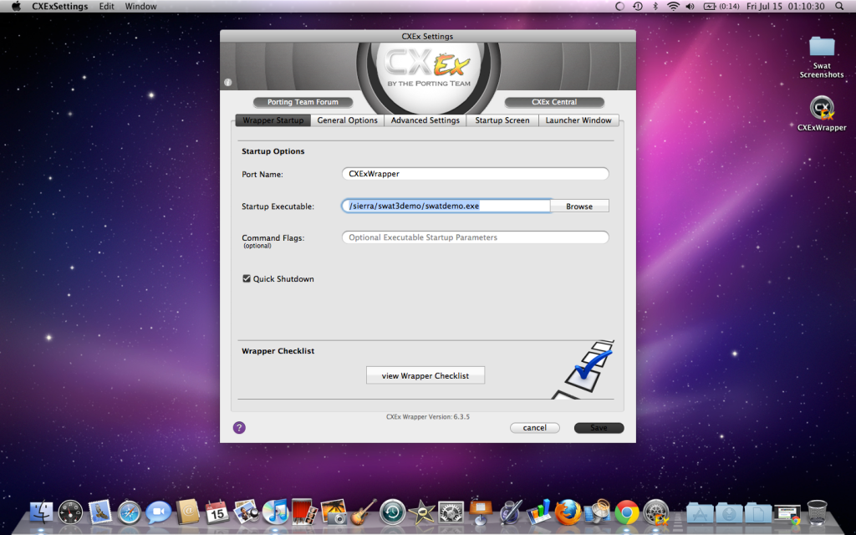This screenshot has height=535, width=856.
Task: Click the Command Flags input field
Action: [x=476, y=237]
